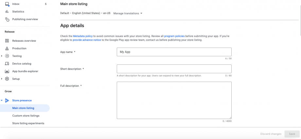Collapse the Store presence section
Screen dimensions: 301x139
(x=2, y=100)
